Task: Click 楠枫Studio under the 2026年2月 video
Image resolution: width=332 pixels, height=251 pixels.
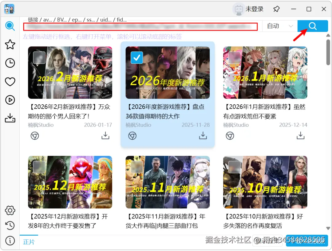Action: pos(41,125)
